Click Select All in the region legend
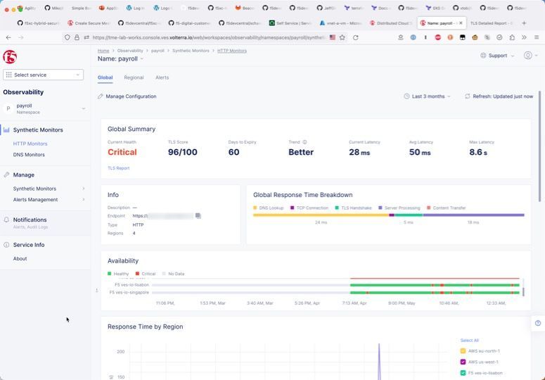Screen dimensions: 545x380 click(x=469, y=341)
